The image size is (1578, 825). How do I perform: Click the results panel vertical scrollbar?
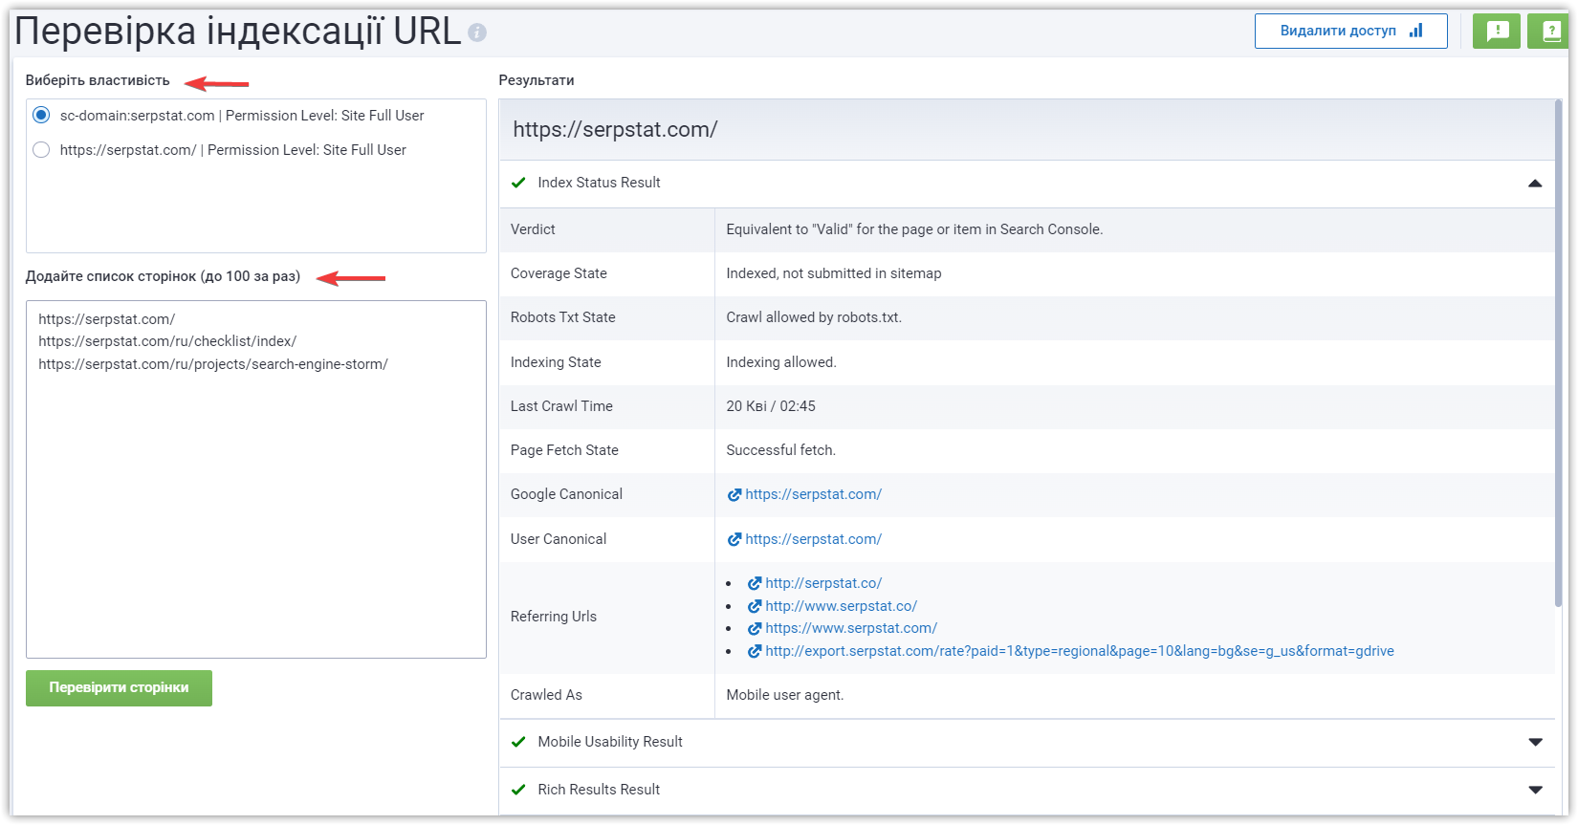click(x=1558, y=354)
